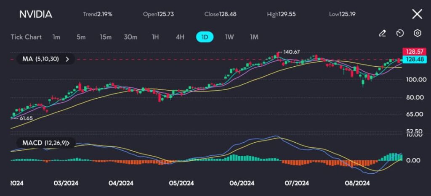Choose the 5m timeframe
Image resolution: width=431 pixels, height=196 pixels.
(x=81, y=37)
